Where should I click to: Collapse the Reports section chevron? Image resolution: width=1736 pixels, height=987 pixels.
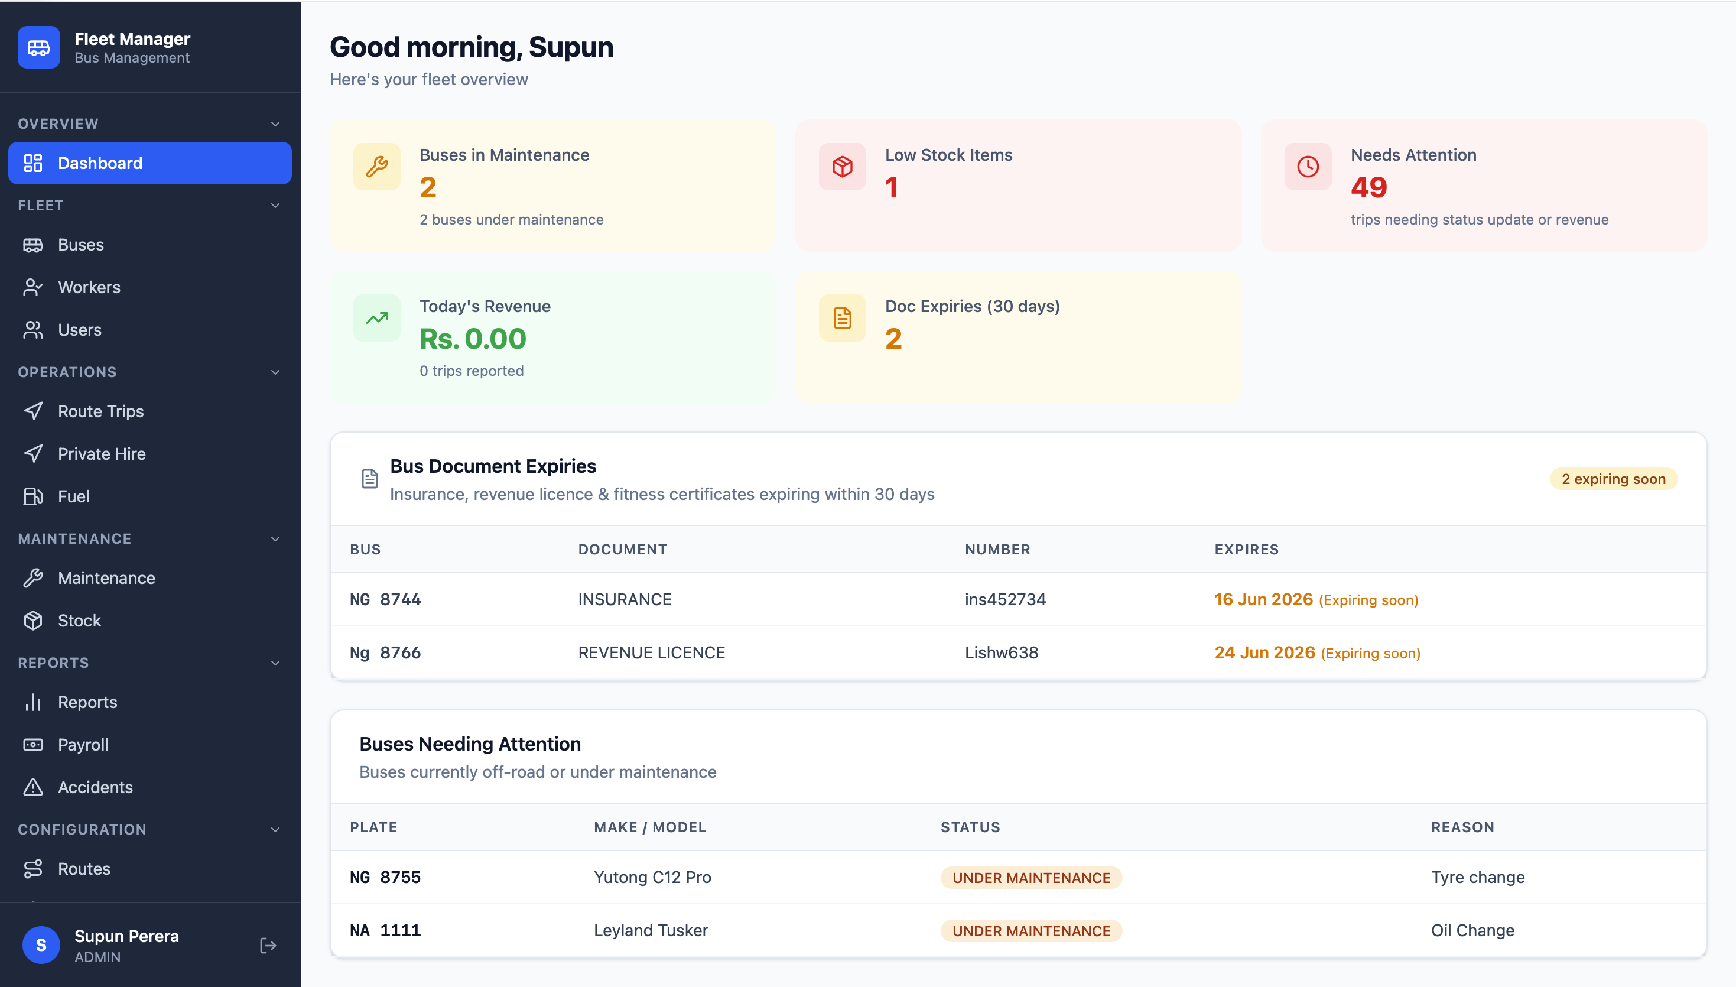coord(275,663)
